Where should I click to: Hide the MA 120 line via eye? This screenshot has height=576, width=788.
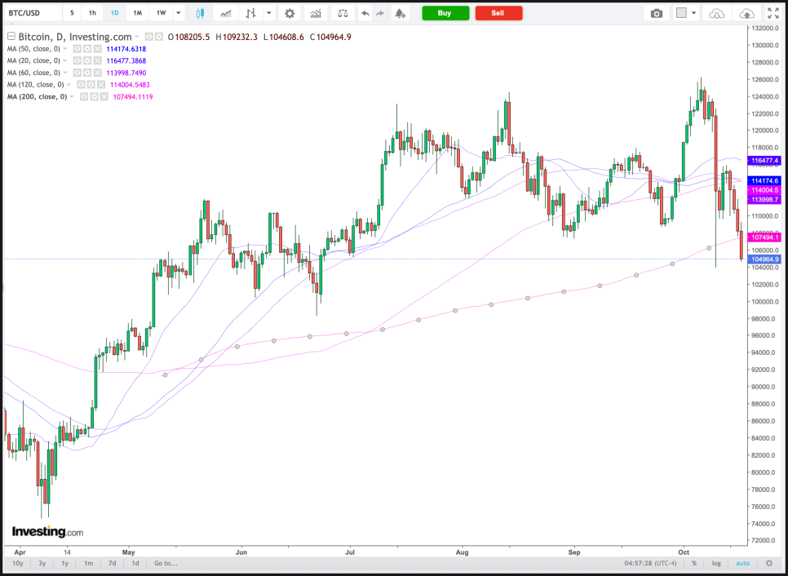tap(81, 85)
